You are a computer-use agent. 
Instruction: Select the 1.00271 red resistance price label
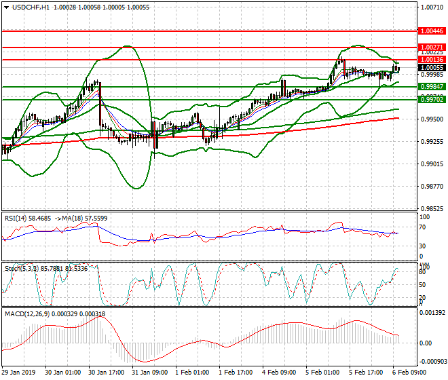coord(432,47)
